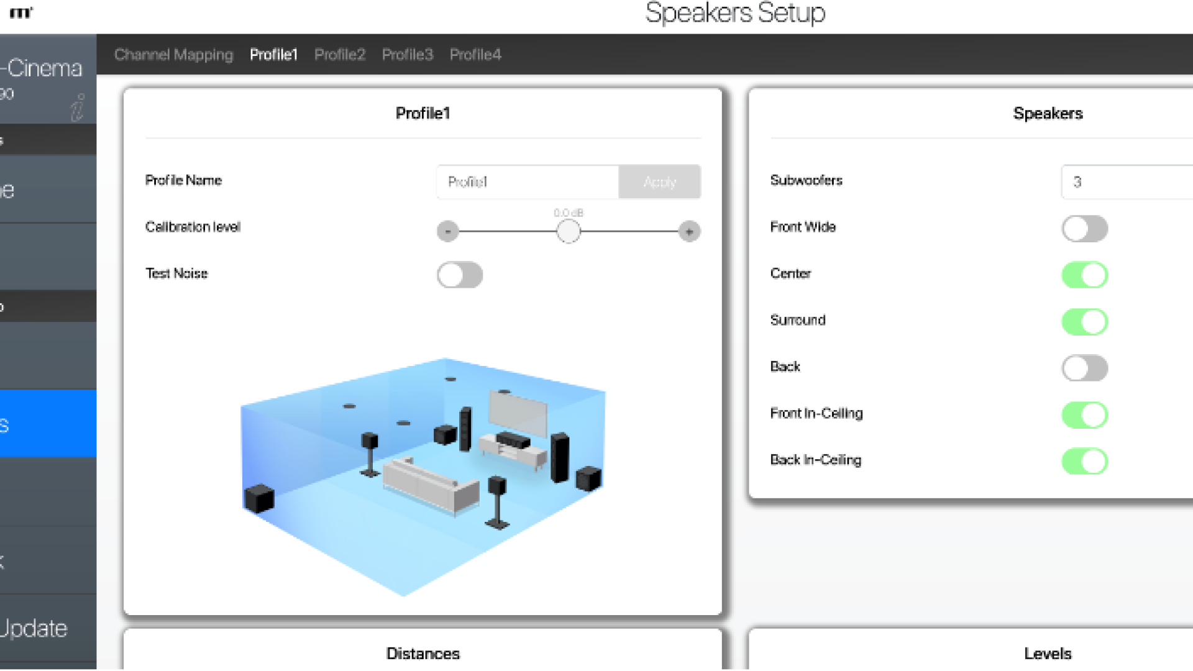This screenshot has height=671, width=1193.
Task: Click the logo icon in top-left corner
Action: (21, 13)
